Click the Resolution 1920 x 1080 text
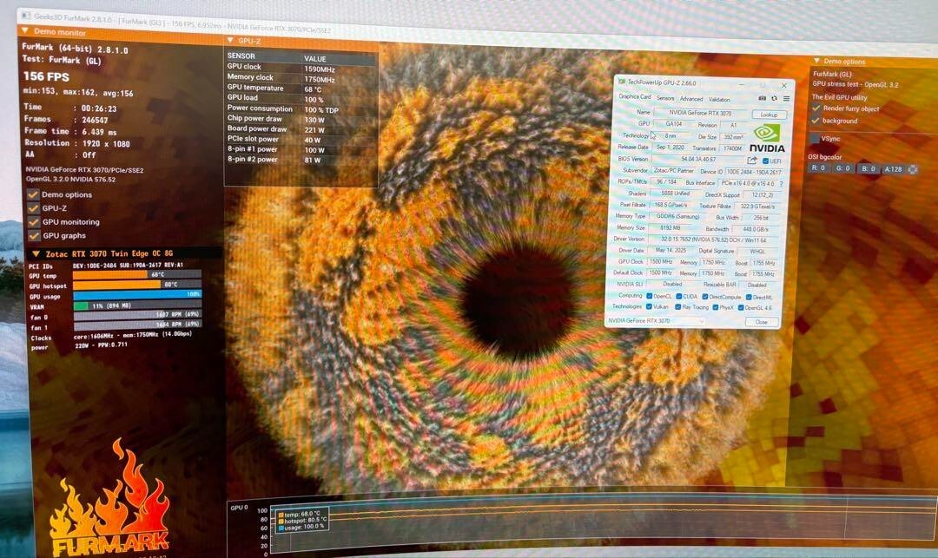The image size is (938, 558). (x=77, y=143)
